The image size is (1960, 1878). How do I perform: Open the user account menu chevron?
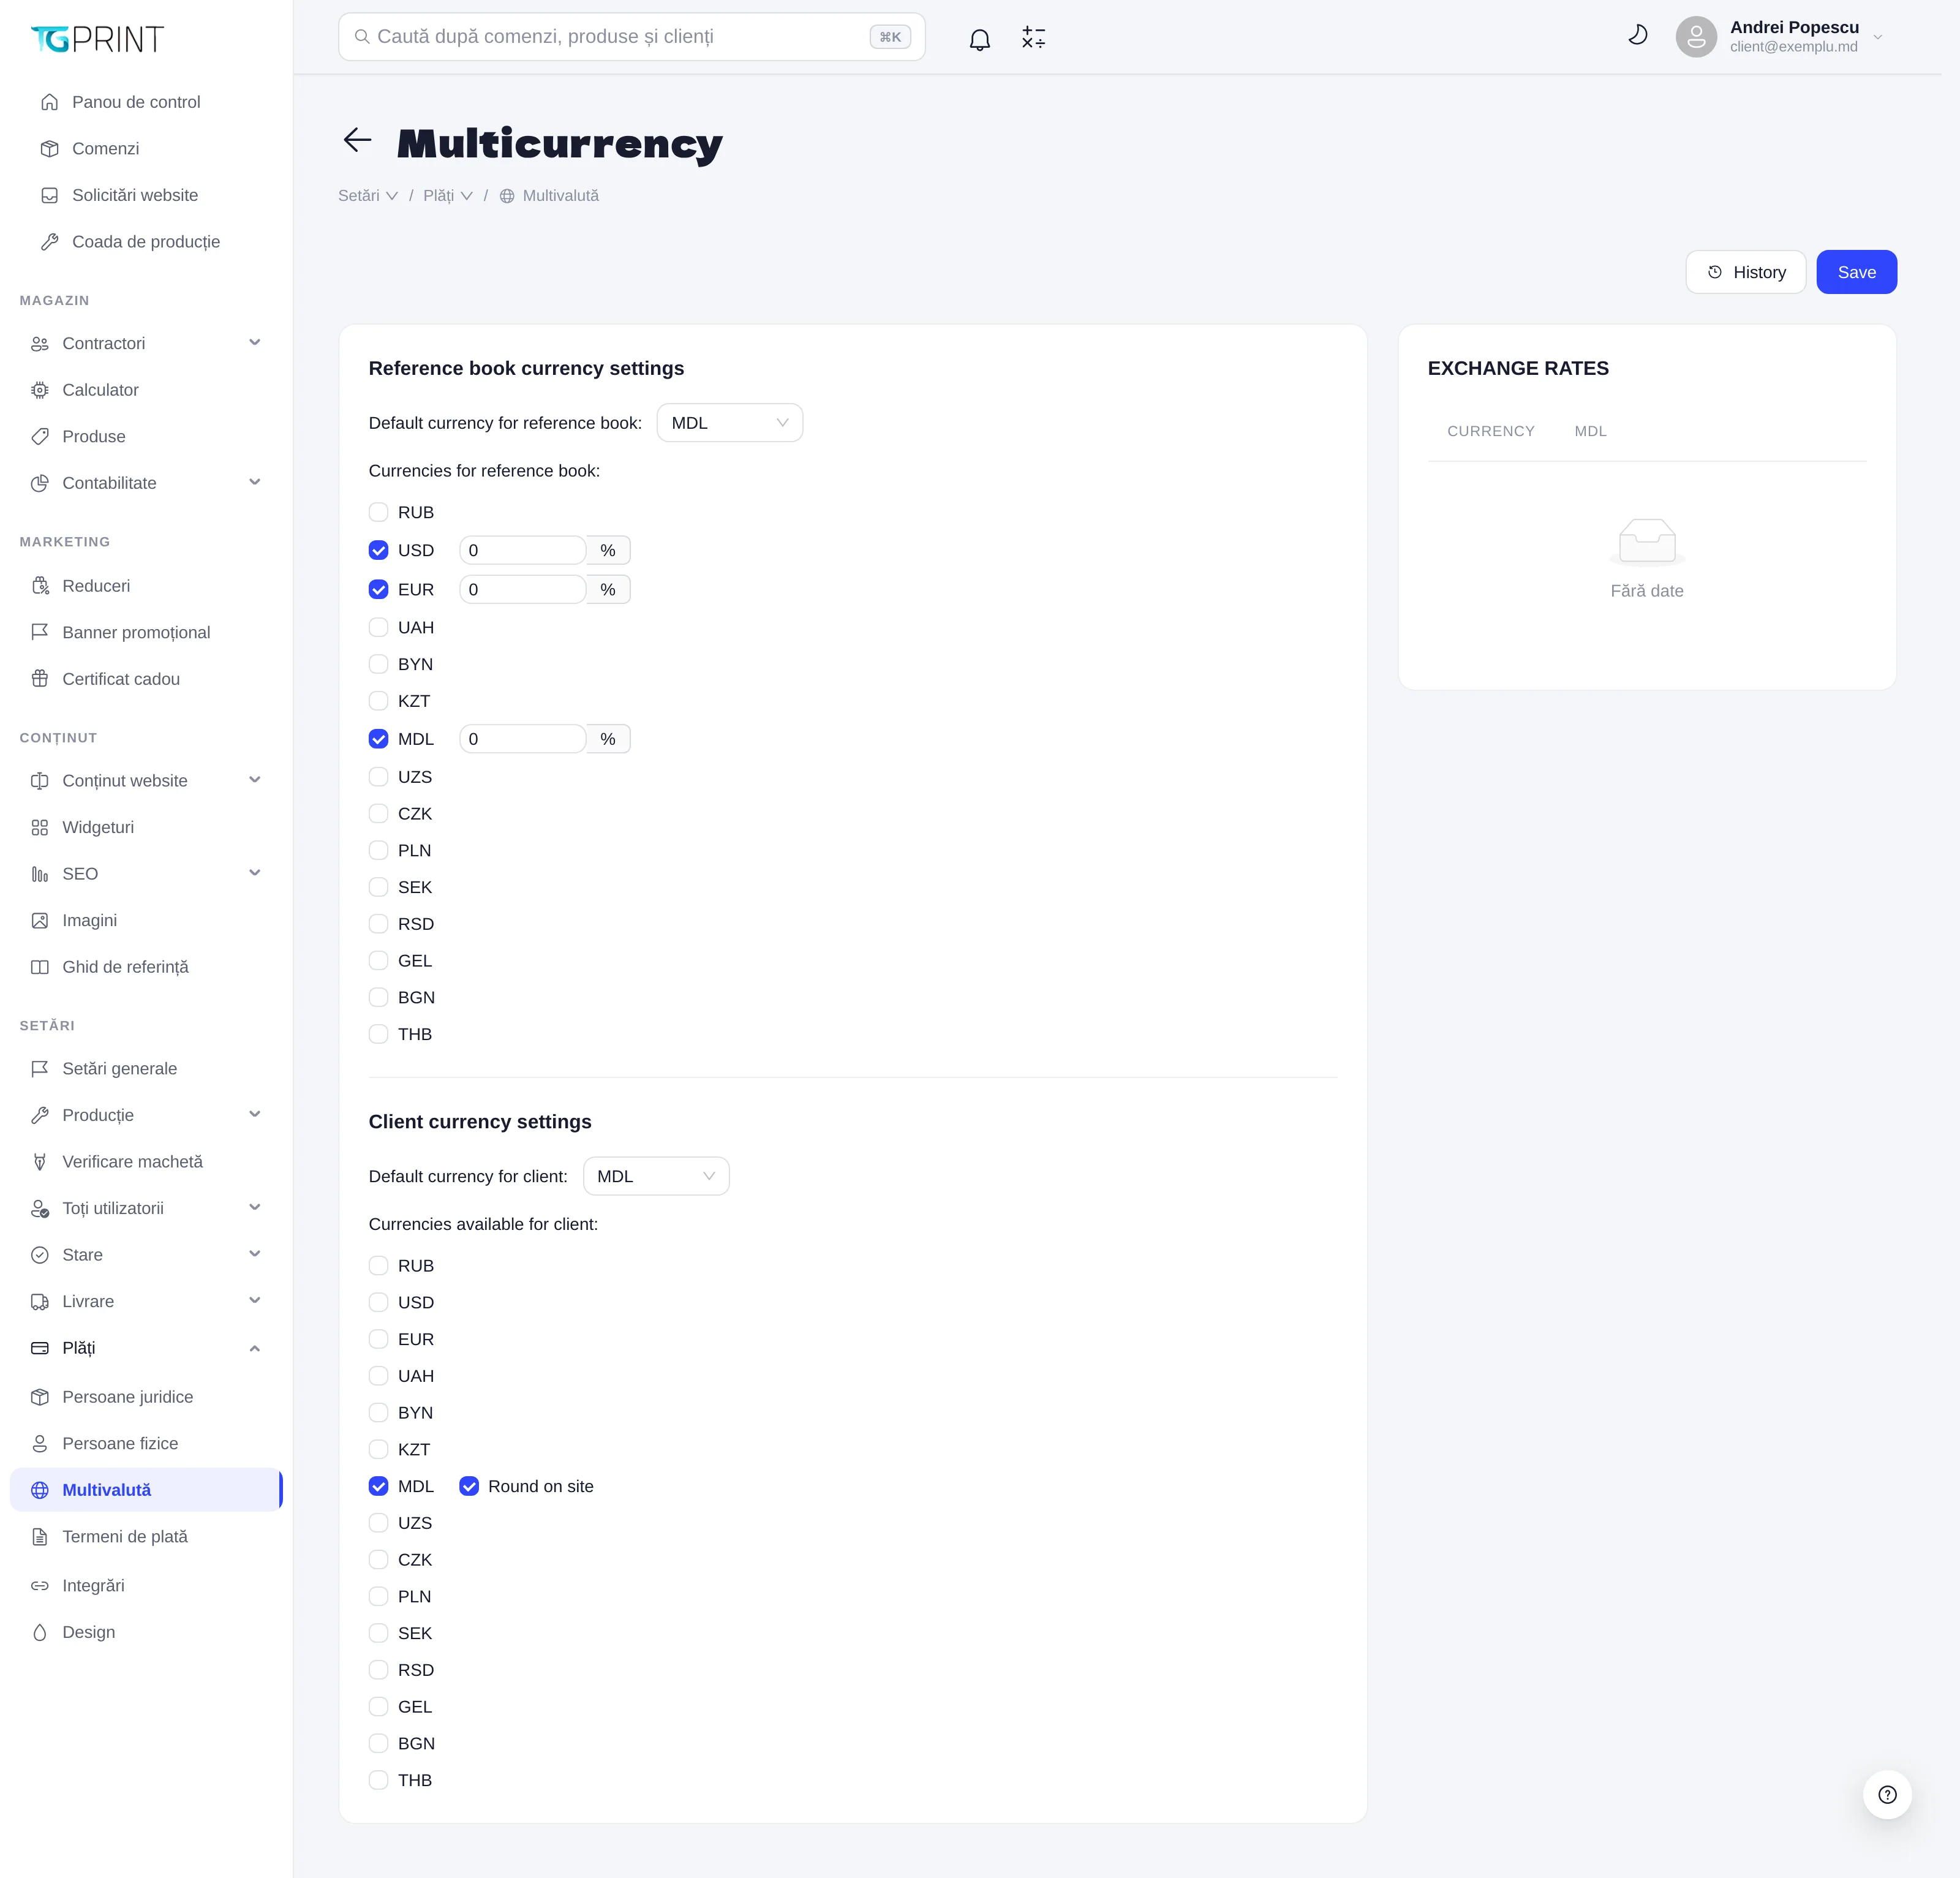(x=1877, y=37)
